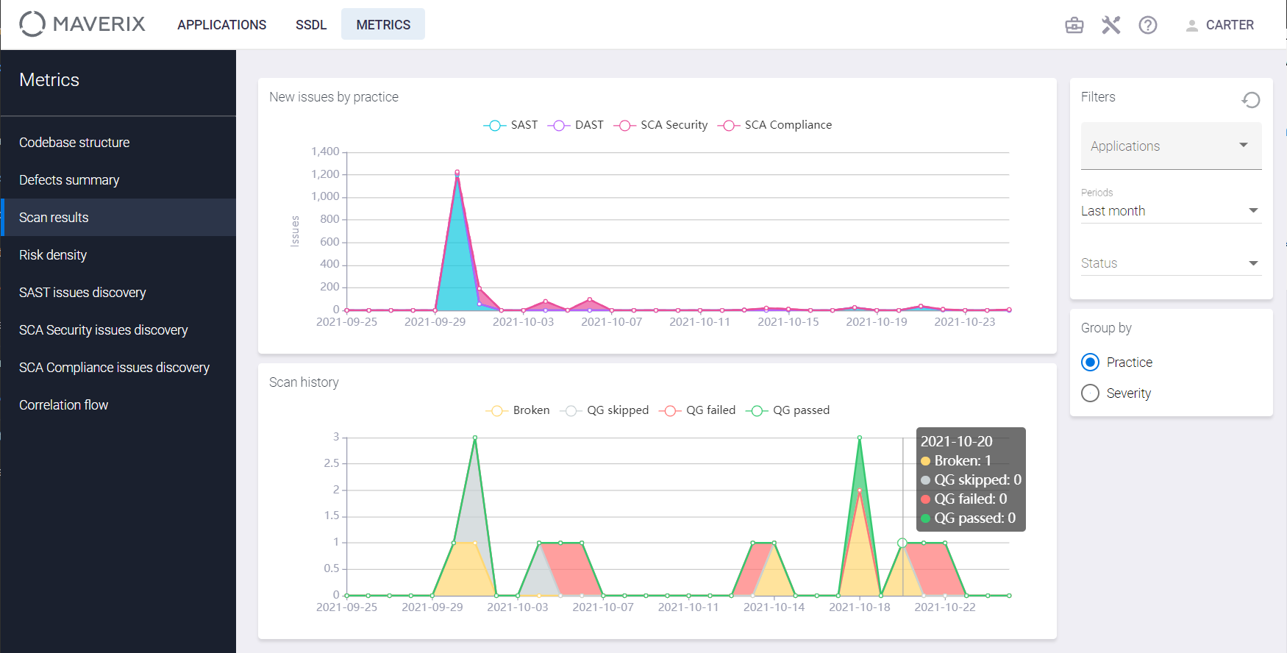Open the tools wrench icon
The height and width of the screenshot is (653, 1287).
click(x=1110, y=25)
